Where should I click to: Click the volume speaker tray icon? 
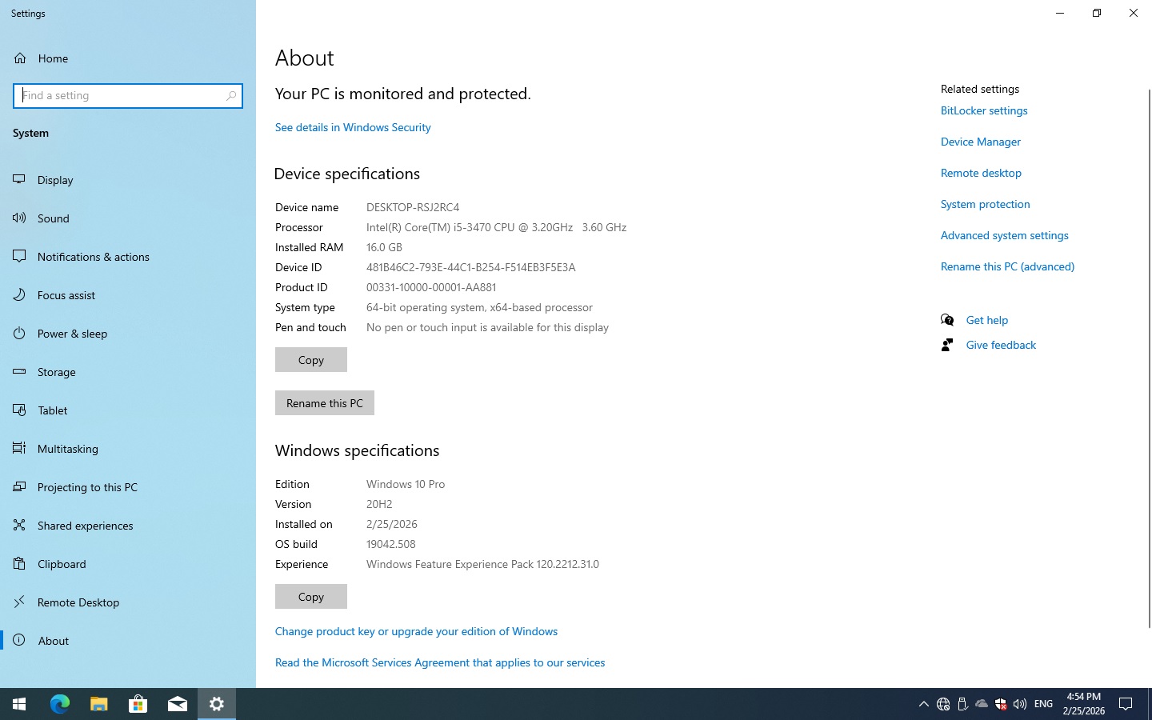click(1020, 704)
